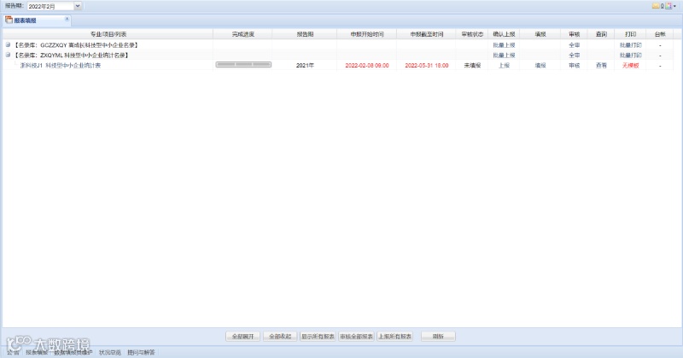
Task: Open the small arrow beside theme icon
Action: click(x=674, y=6)
